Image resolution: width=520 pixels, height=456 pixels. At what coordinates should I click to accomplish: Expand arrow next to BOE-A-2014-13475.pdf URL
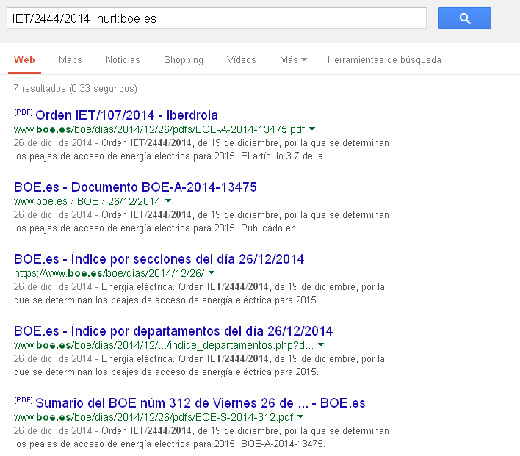(x=312, y=129)
